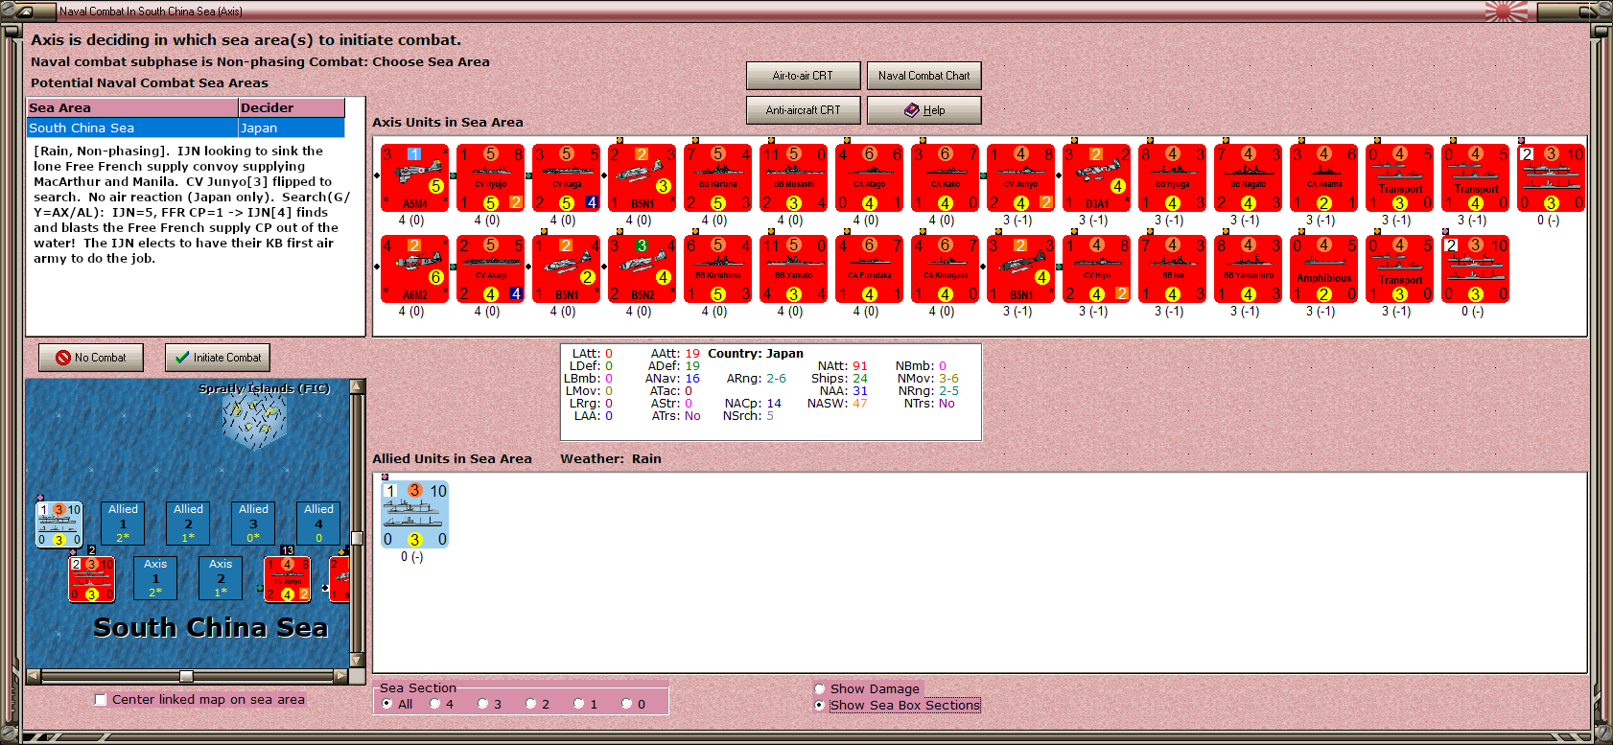Image resolution: width=1613 pixels, height=745 pixels.
Task: Open the Anti-aircraft CRT chart
Action: coord(803,110)
